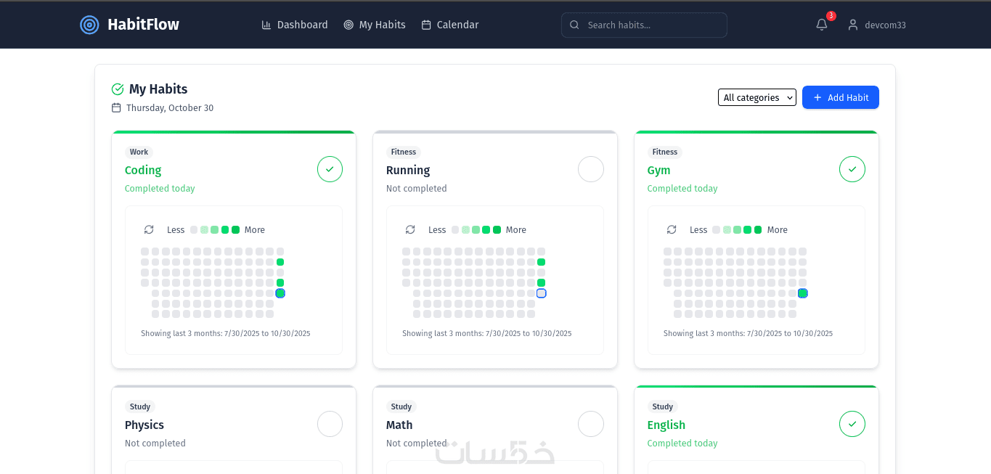Open the My Habits nav item

pyautogui.click(x=375, y=25)
